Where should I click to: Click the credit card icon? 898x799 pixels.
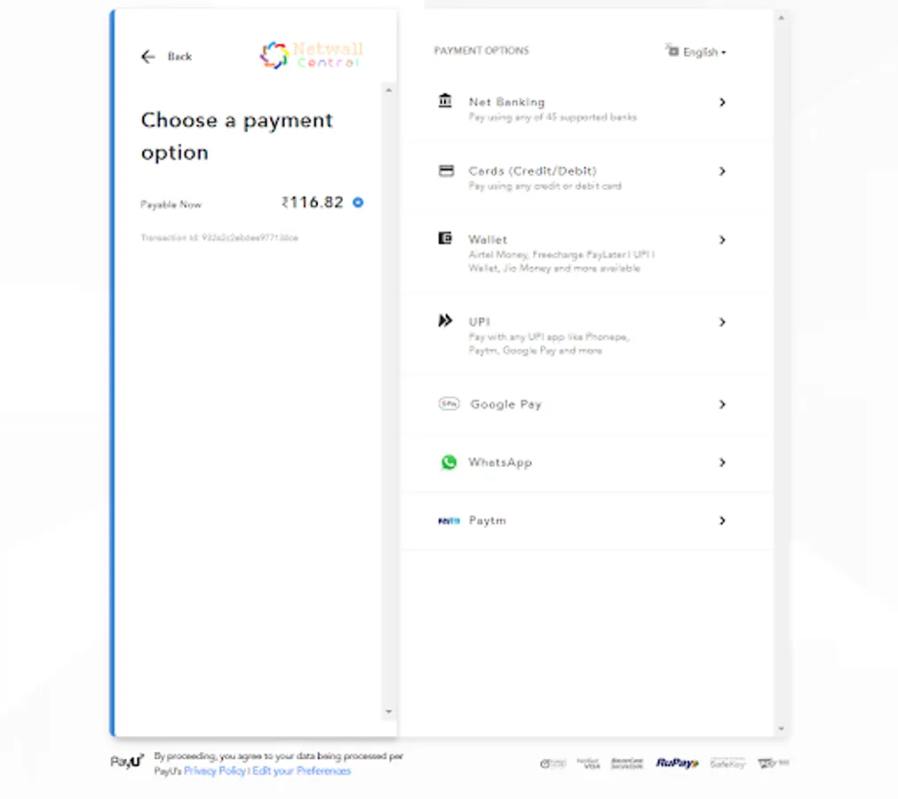point(446,170)
